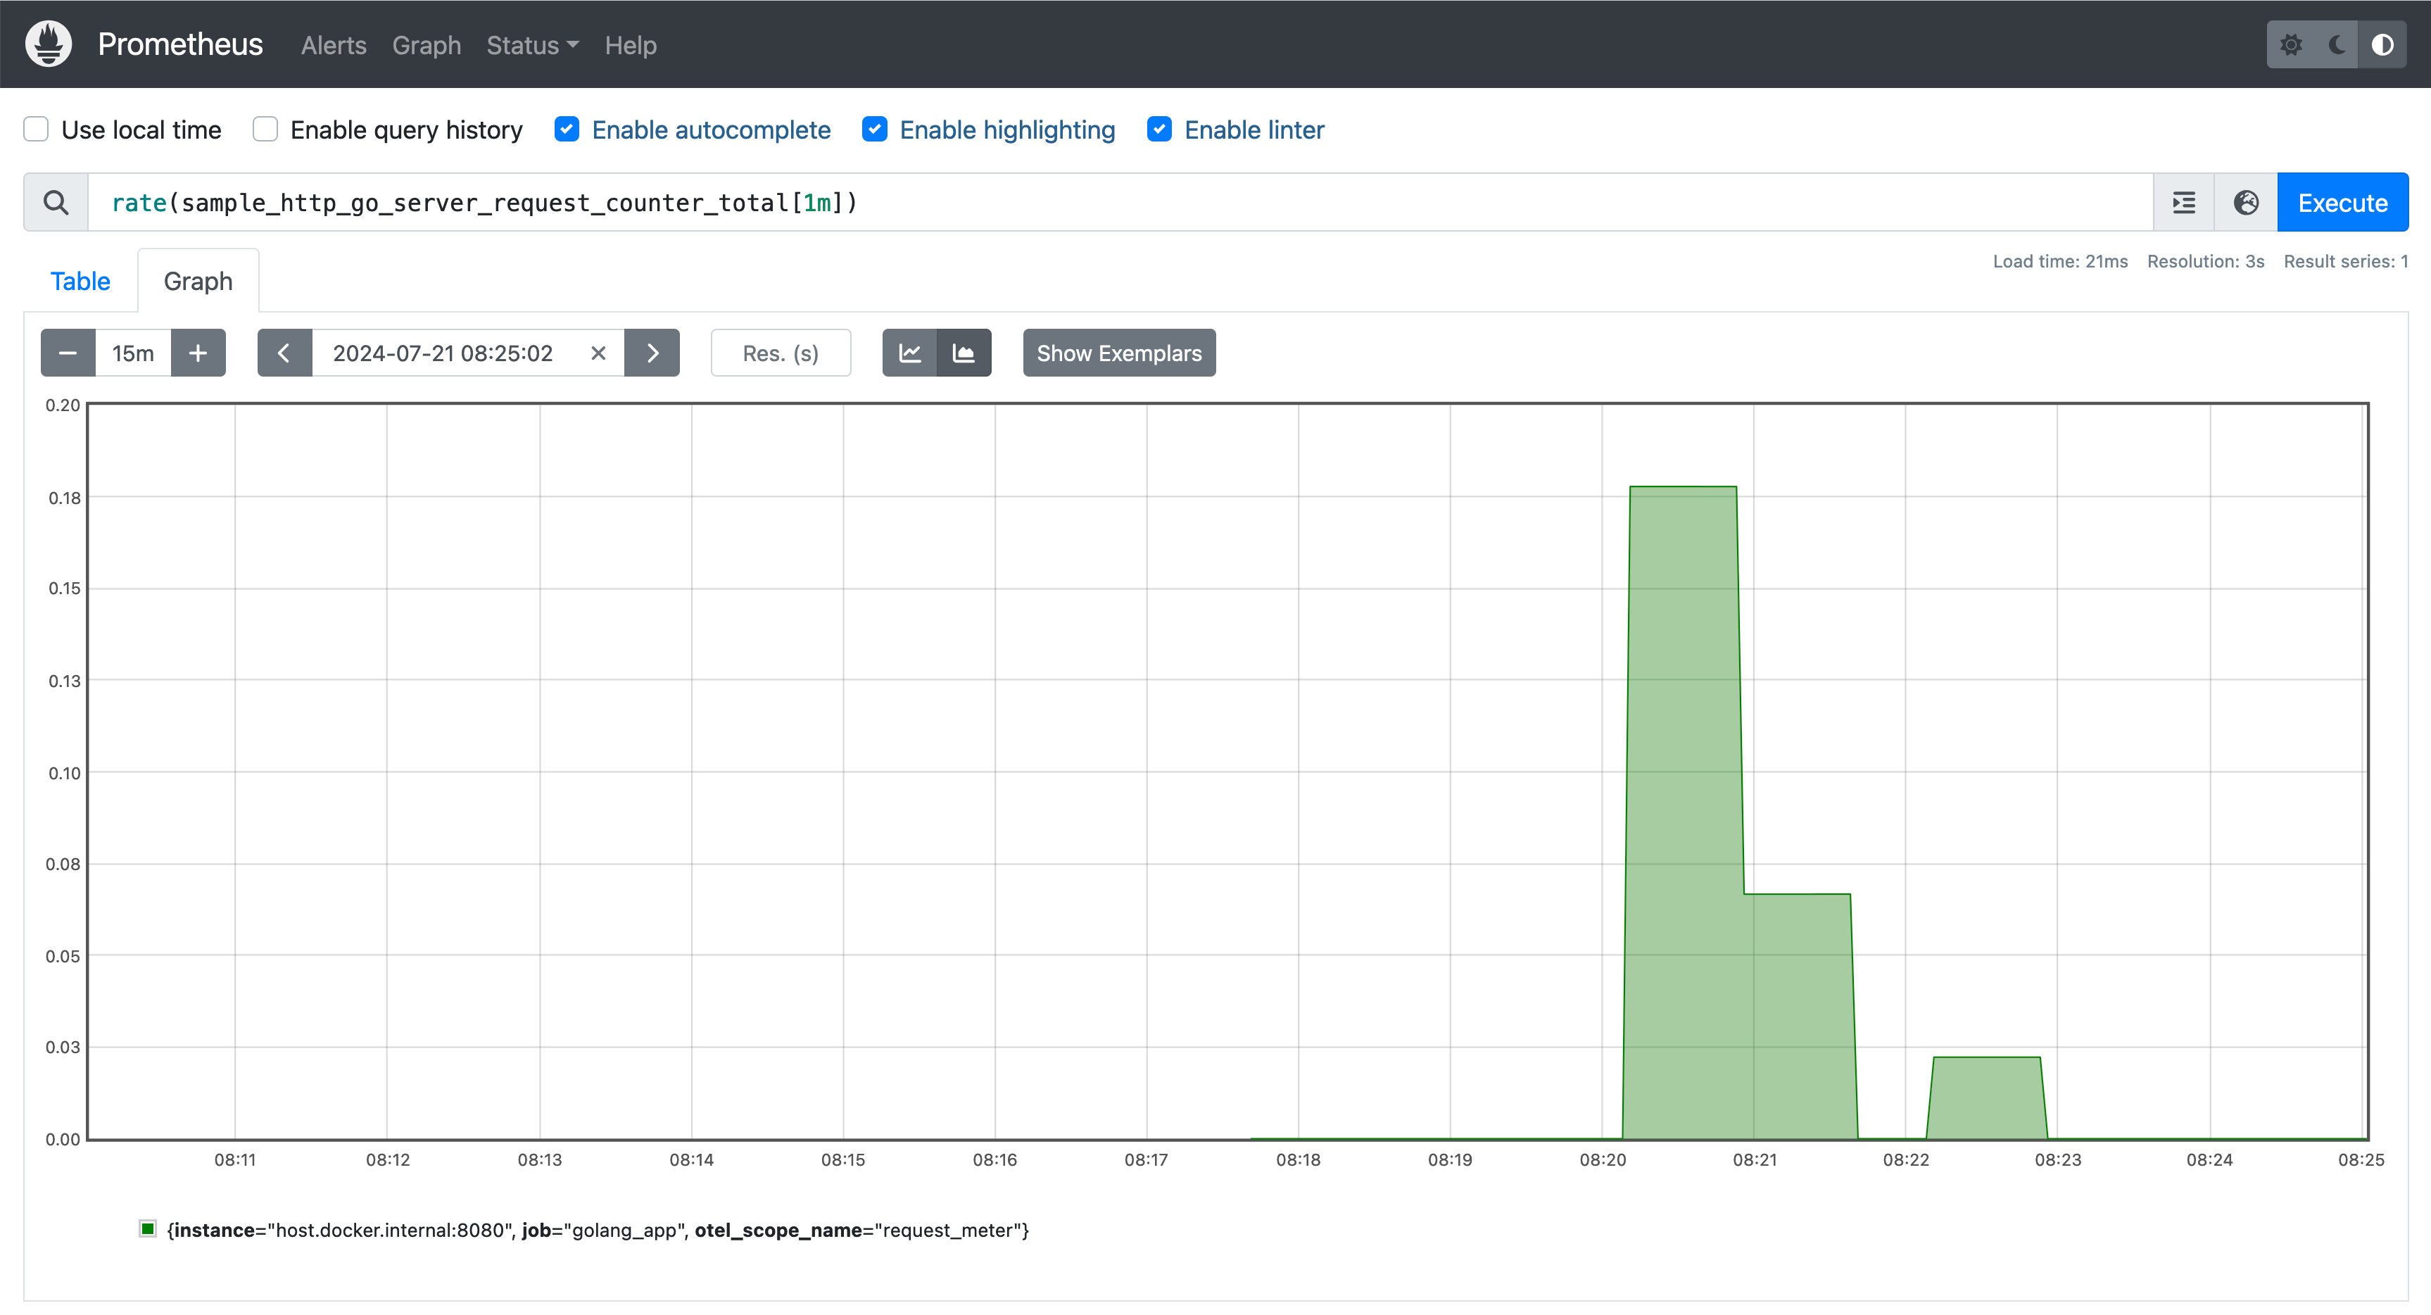2431x1315 pixels.
Task: Clear the end time with X icon
Action: coord(598,353)
